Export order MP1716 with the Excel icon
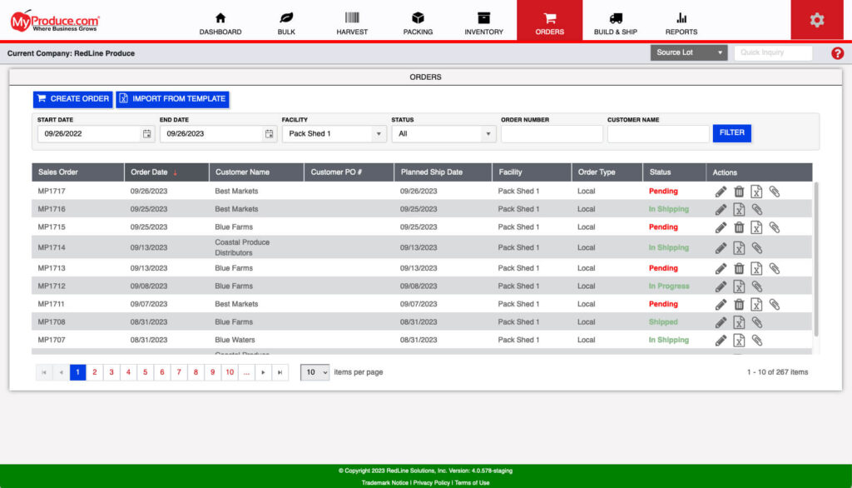Viewport: 852px width, 488px height. tap(739, 209)
